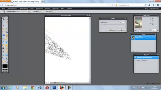Toggle lock icon on Задний фон layer
The image size is (161, 90).
tap(154, 37)
